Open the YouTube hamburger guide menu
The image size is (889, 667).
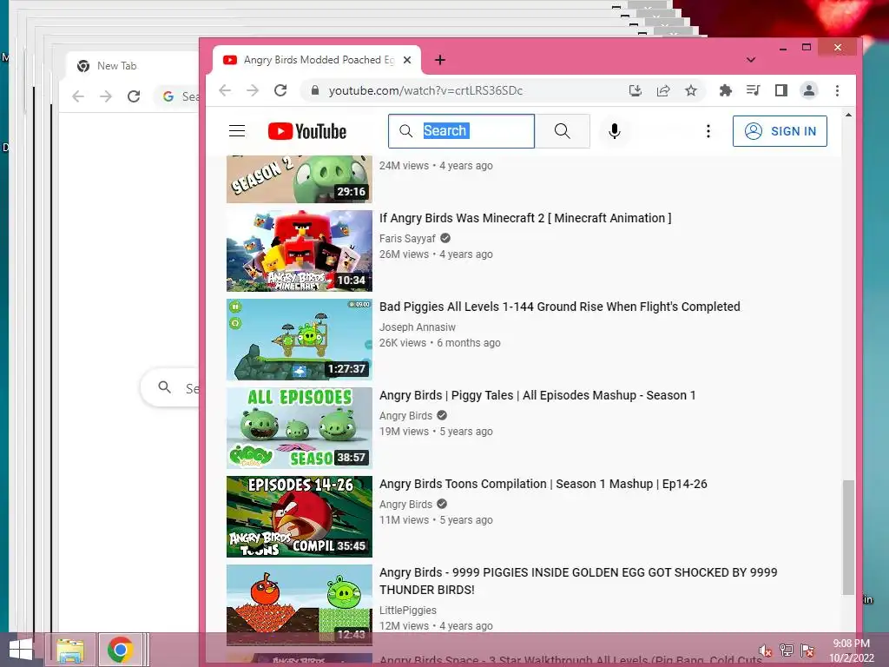tap(237, 131)
